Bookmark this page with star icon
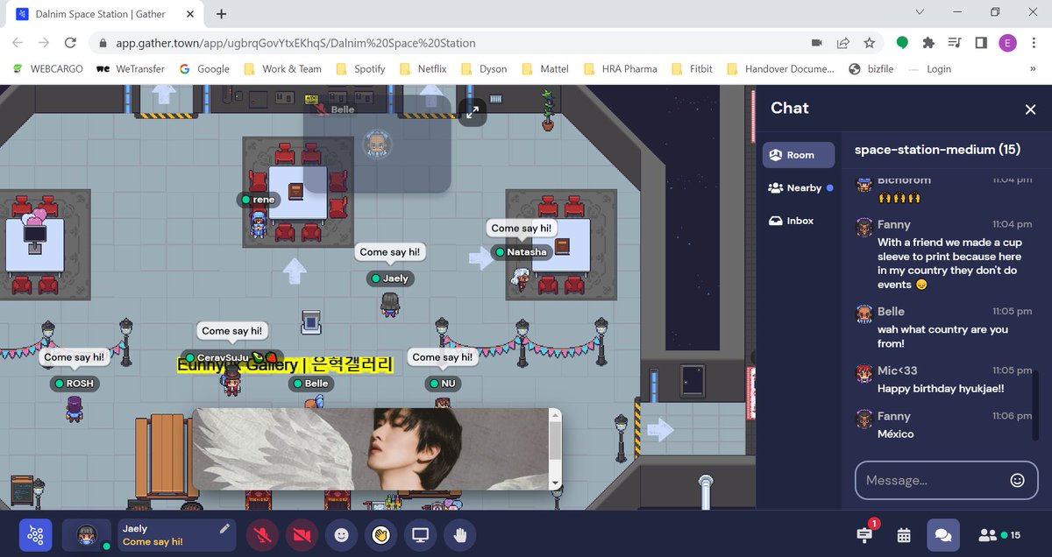The image size is (1052, 557). pyautogui.click(x=869, y=42)
